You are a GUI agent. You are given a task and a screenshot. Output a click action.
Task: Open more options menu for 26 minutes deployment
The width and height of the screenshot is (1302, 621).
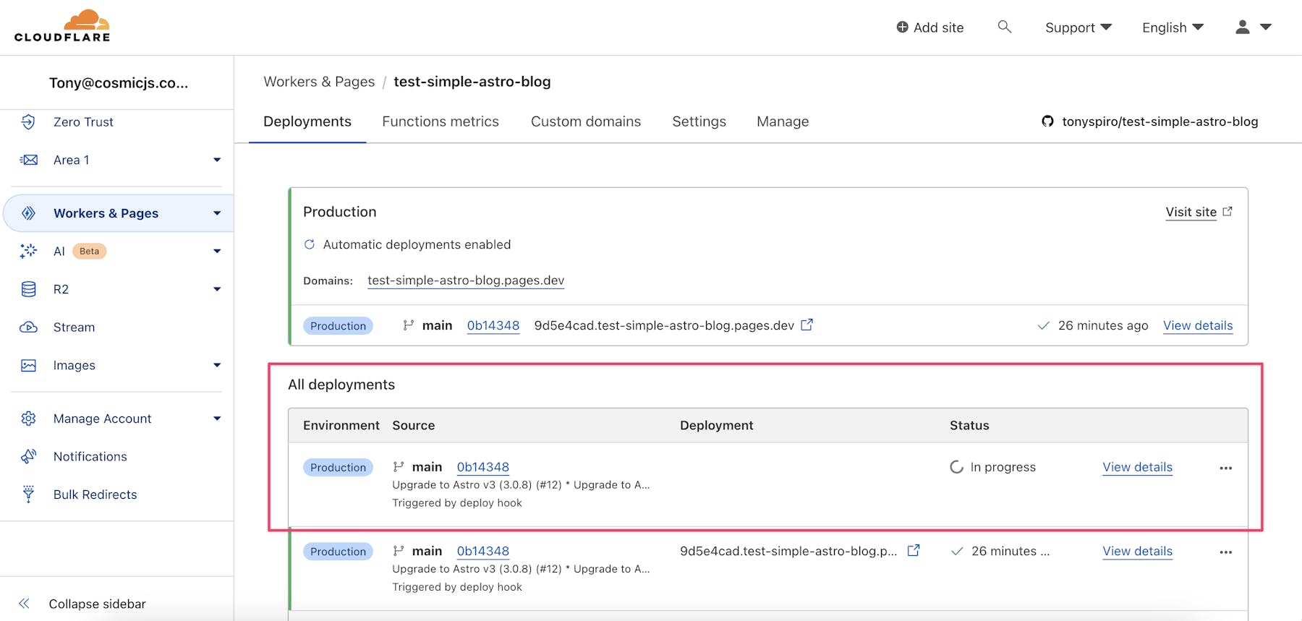[x=1225, y=552]
